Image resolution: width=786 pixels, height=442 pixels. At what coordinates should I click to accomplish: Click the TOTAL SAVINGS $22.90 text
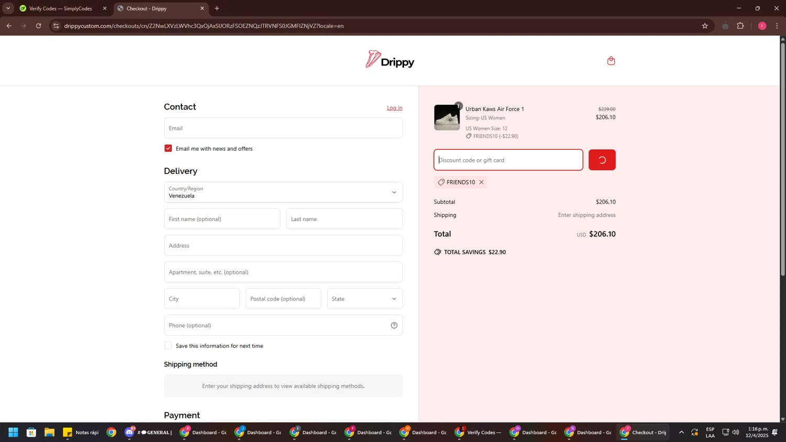click(475, 252)
